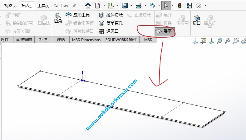Click the 边角 Corners tool icon
The width and height of the screenshot is (246, 140).
pos(58,18)
